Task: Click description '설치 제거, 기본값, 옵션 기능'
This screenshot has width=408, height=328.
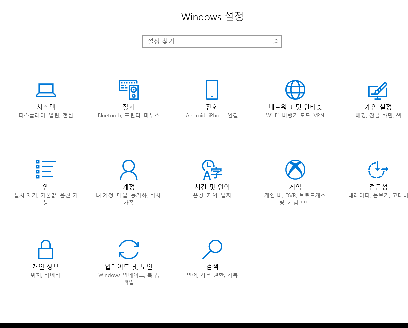Action: coord(46,199)
